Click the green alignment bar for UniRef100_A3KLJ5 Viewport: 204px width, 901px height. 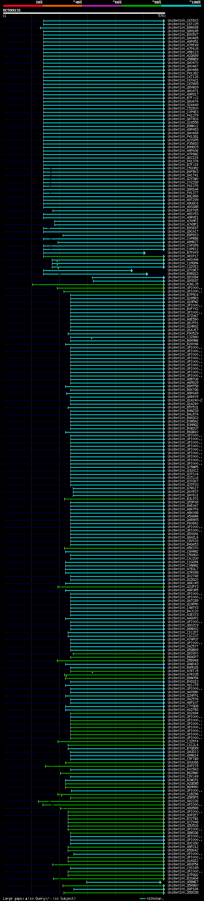(x=98, y=284)
